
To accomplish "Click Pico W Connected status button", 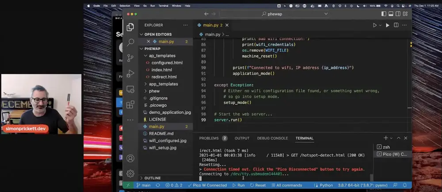I will point(207,185).
